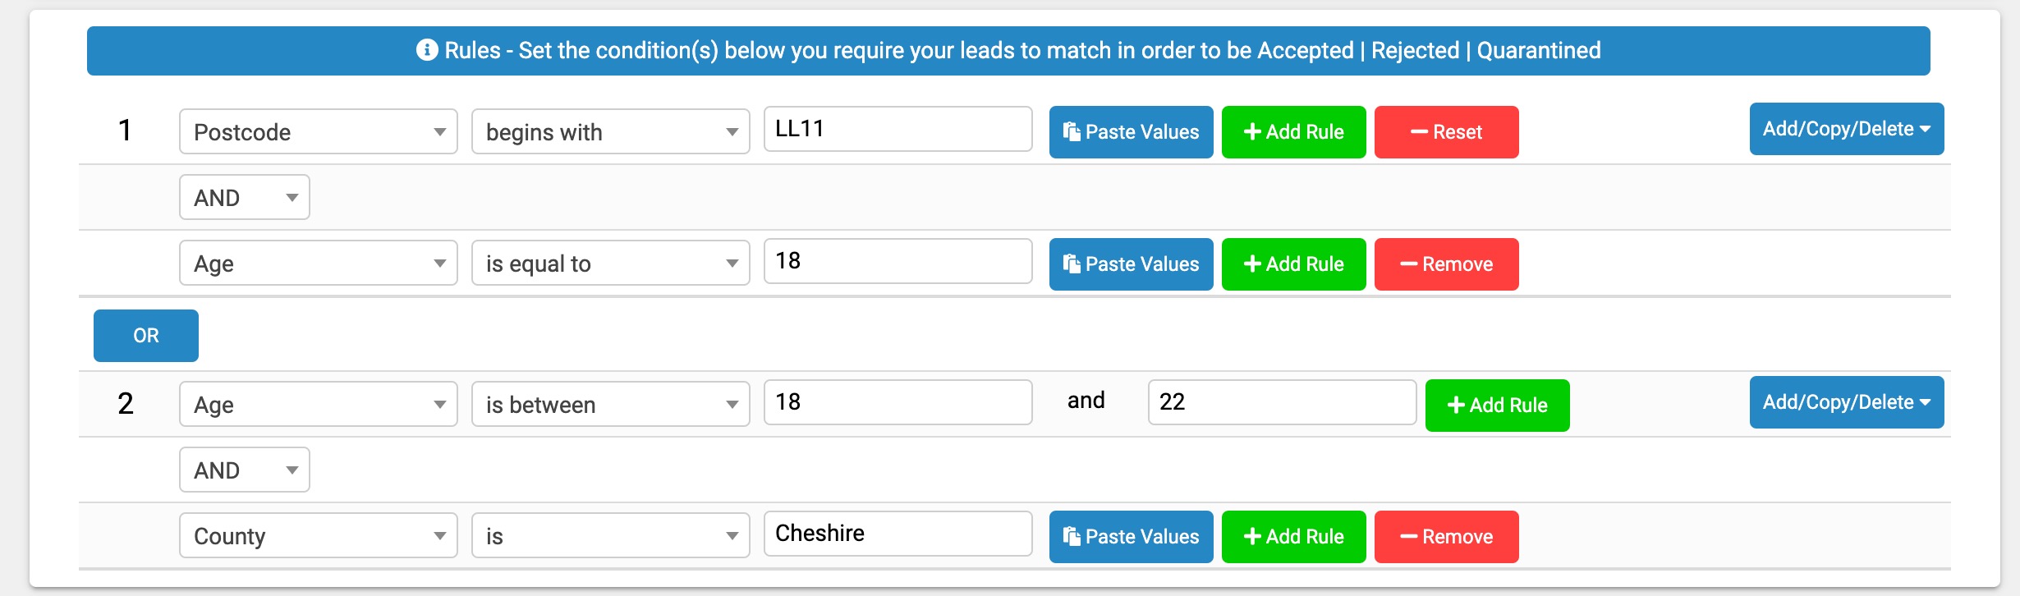Screen dimensions: 2020x596
Task: Reset the Postcode rule
Action: pos(1446,131)
